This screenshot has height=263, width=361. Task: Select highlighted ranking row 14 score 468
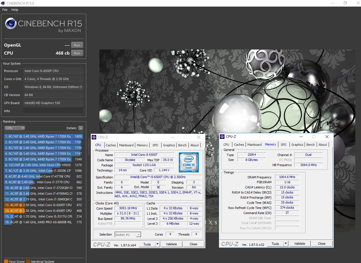[x=43, y=211]
